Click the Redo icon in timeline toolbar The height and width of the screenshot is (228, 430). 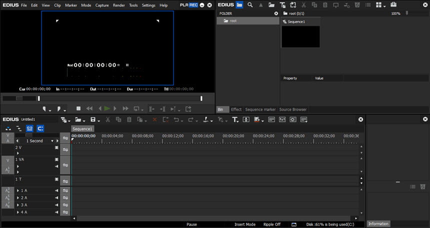[191, 120]
